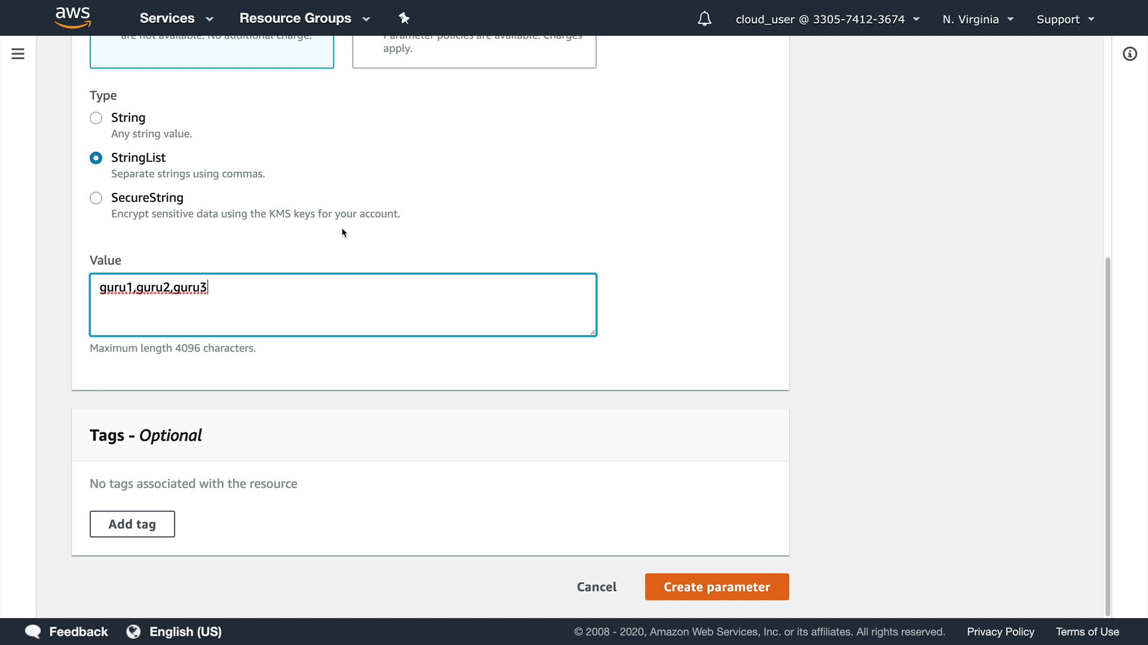Click the Create parameter button
Viewport: 1148px width, 645px height.
click(x=717, y=587)
